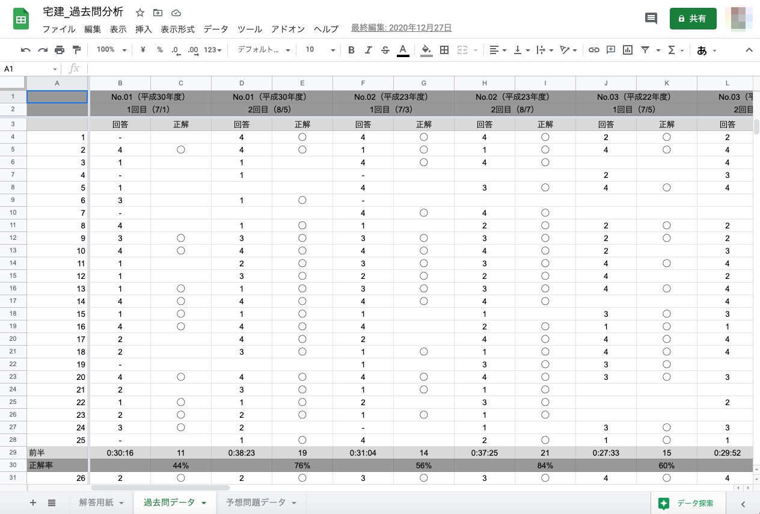
Task: Add a new sheet with plus
Action: (33, 503)
